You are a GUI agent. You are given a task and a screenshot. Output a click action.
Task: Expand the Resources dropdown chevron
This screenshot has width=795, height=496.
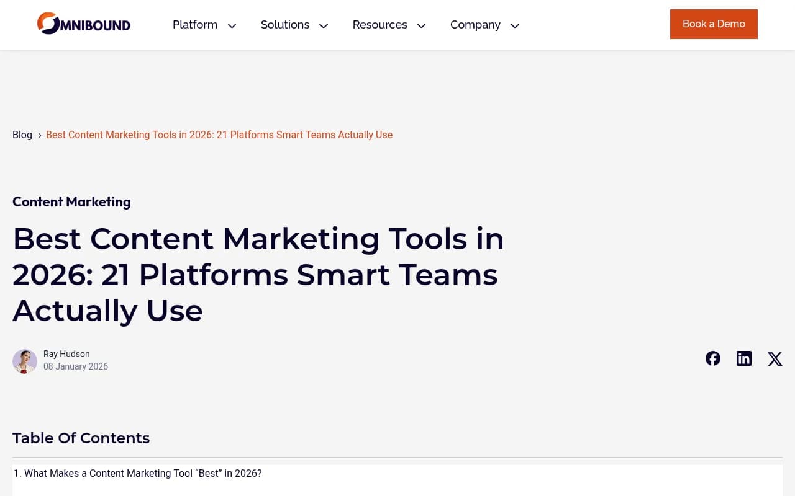421,26
